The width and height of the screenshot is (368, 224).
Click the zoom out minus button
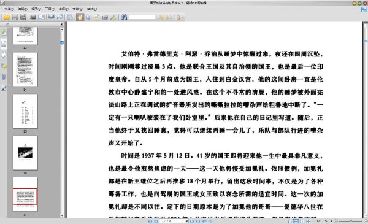tap(335, 221)
